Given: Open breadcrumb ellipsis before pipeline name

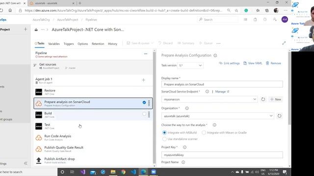Looking at the screenshot, I should click(x=43, y=29).
